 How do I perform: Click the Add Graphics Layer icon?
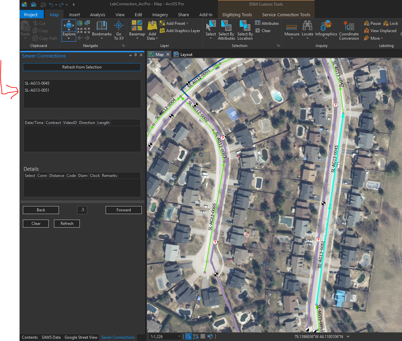tap(162, 31)
